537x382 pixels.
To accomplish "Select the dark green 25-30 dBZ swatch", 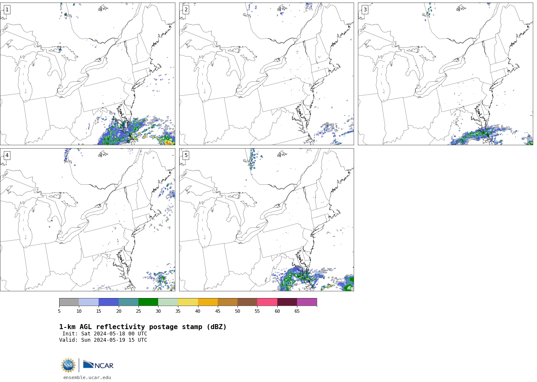I will (x=148, y=302).
